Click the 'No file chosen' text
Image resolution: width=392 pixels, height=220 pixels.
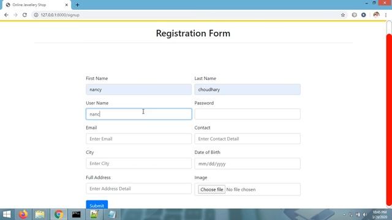241,189
